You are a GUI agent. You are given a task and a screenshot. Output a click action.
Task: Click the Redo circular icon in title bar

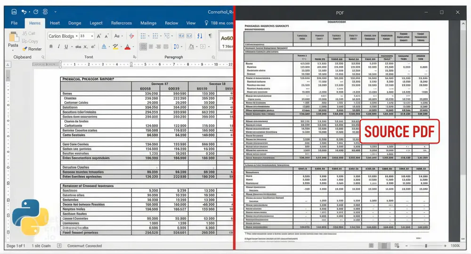point(36,12)
